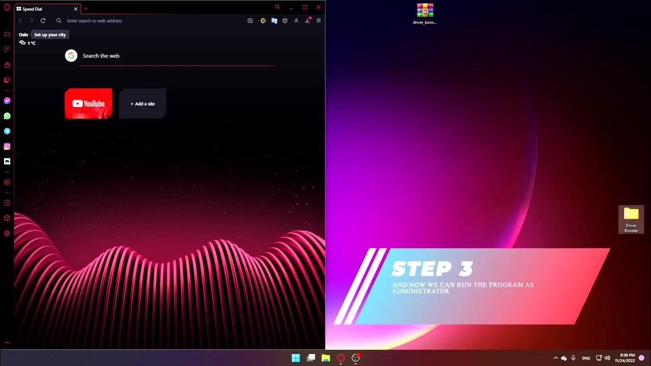This screenshot has width=651, height=366.
Task: Reload the Speed Dial page
Action: [x=43, y=21]
